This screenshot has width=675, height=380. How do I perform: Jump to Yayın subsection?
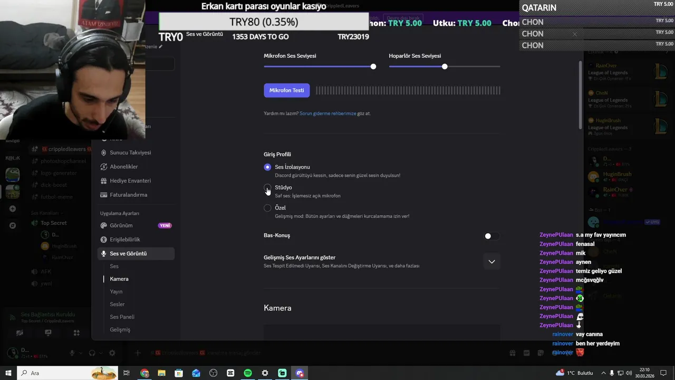[116, 292]
